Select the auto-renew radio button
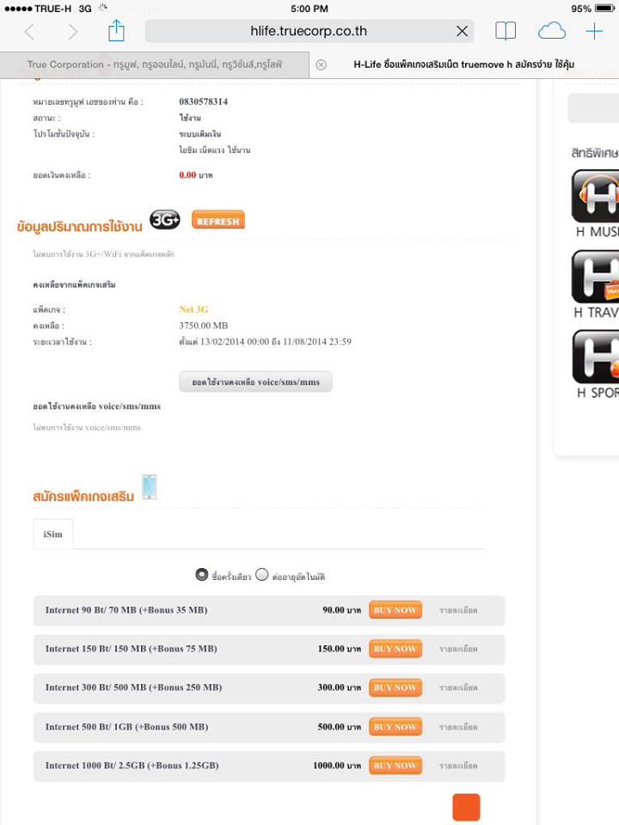The width and height of the screenshot is (619, 825). pyautogui.click(x=261, y=575)
